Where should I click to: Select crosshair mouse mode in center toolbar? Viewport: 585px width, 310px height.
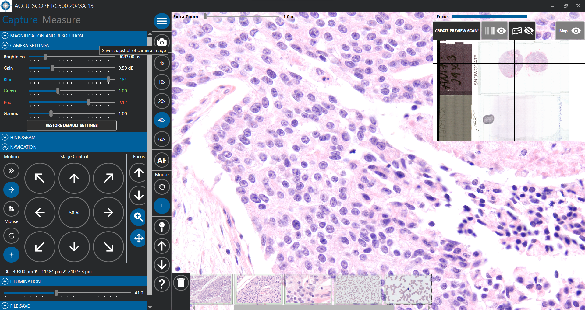162,206
